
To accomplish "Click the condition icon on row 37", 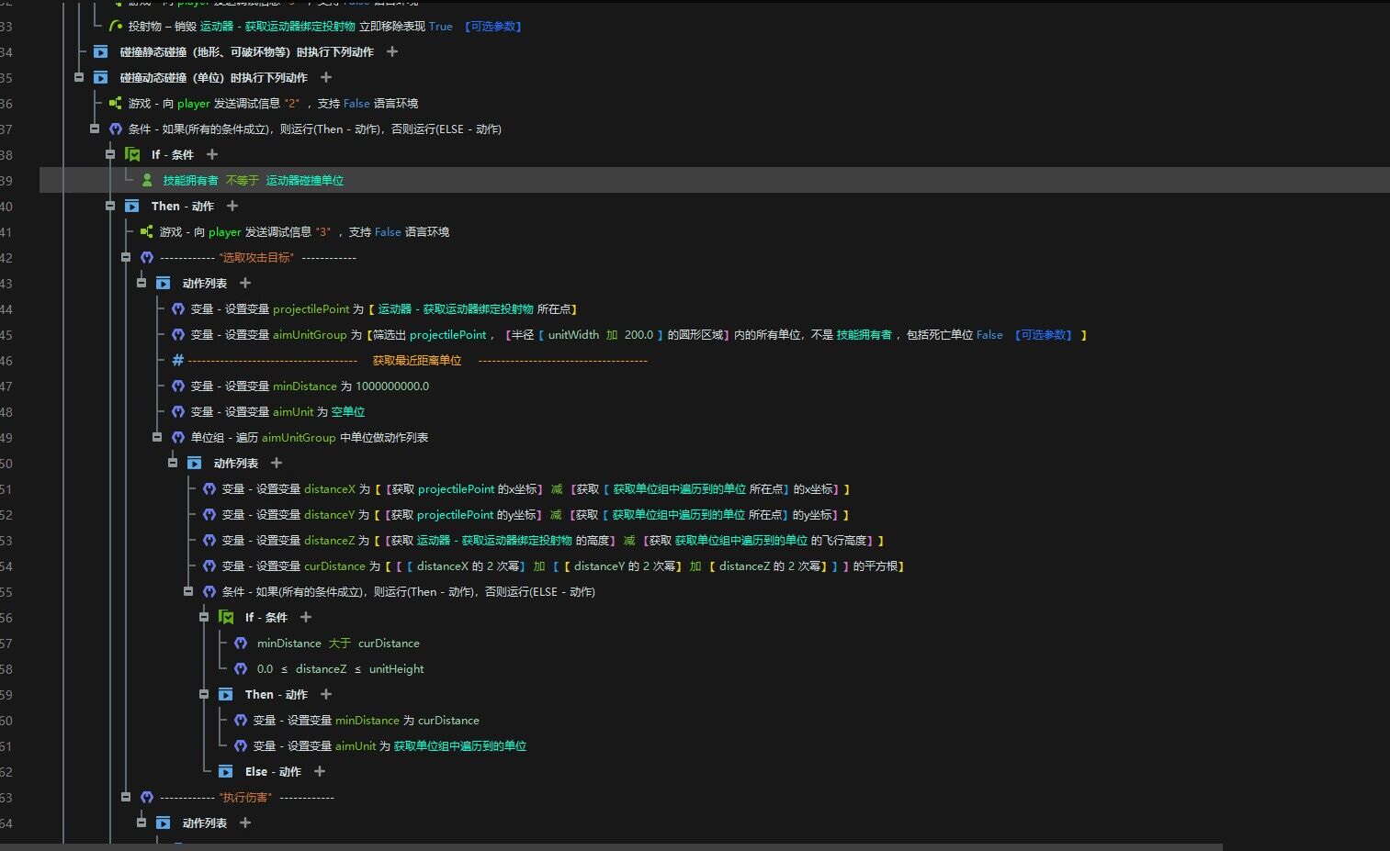I will 116,129.
